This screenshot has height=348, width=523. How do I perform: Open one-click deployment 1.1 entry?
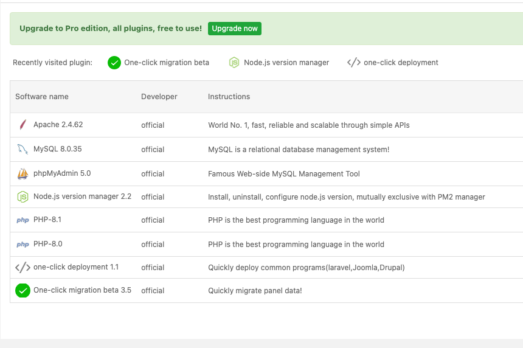[x=76, y=267]
